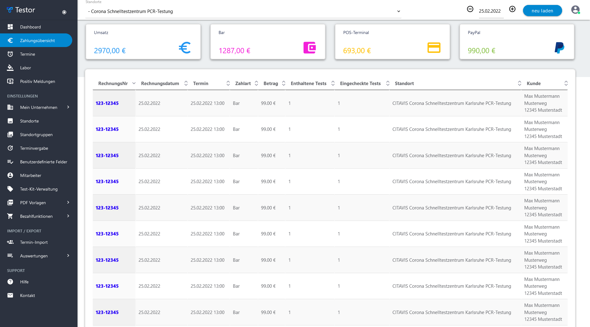Click the Bar wallet icon
The width and height of the screenshot is (590, 327).
click(x=309, y=48)
